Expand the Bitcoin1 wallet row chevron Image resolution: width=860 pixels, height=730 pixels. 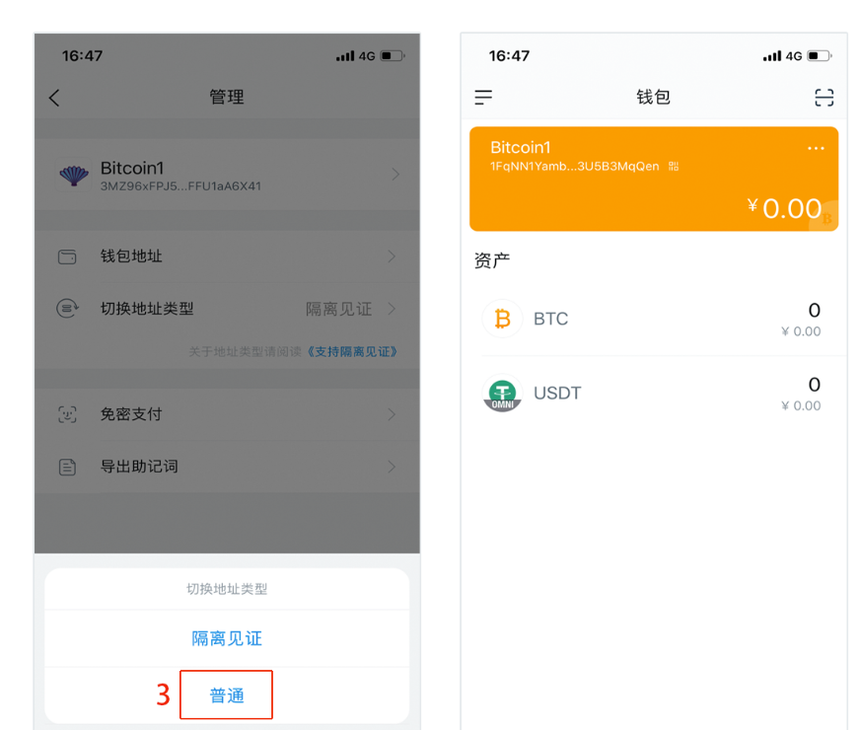coord(394,175)
